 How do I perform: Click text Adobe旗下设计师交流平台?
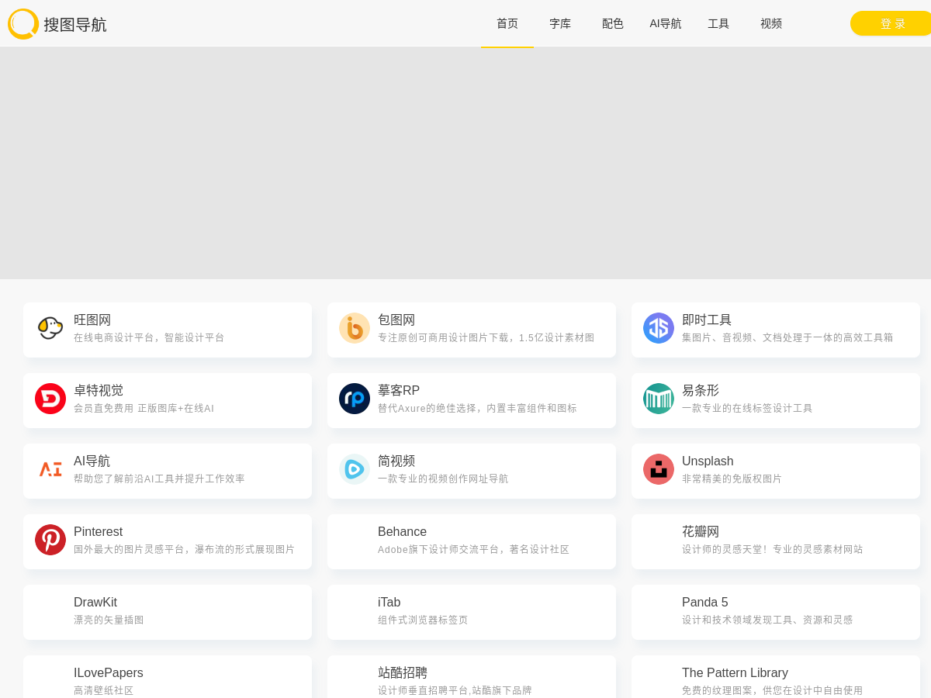[x=440, y=550]
